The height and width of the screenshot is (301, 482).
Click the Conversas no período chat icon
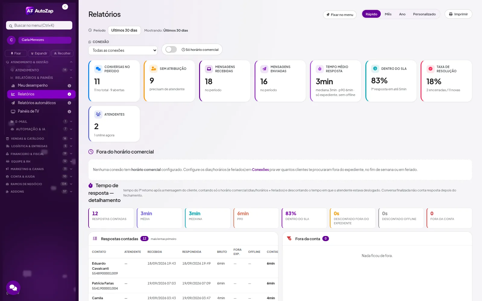(98, 69)
